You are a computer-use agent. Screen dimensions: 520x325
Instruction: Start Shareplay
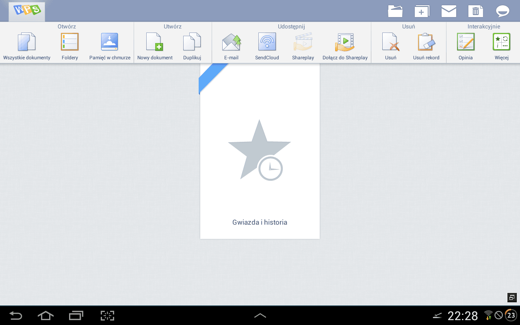click(x=303, y=47)
